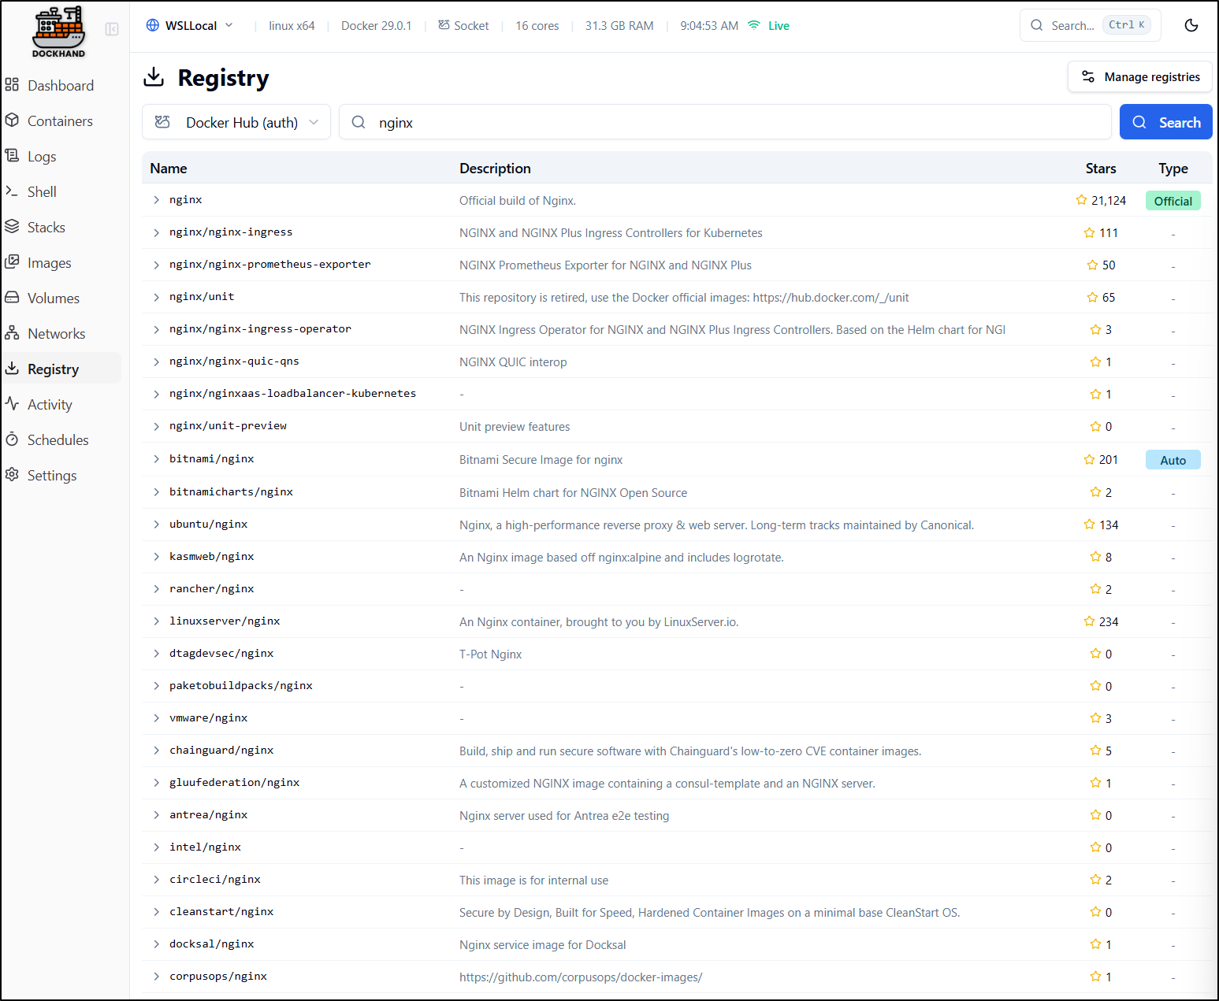Click the Volumes drive icon in the sidebar
This screenshot has height=1001, width=1219.
[13, 298]
